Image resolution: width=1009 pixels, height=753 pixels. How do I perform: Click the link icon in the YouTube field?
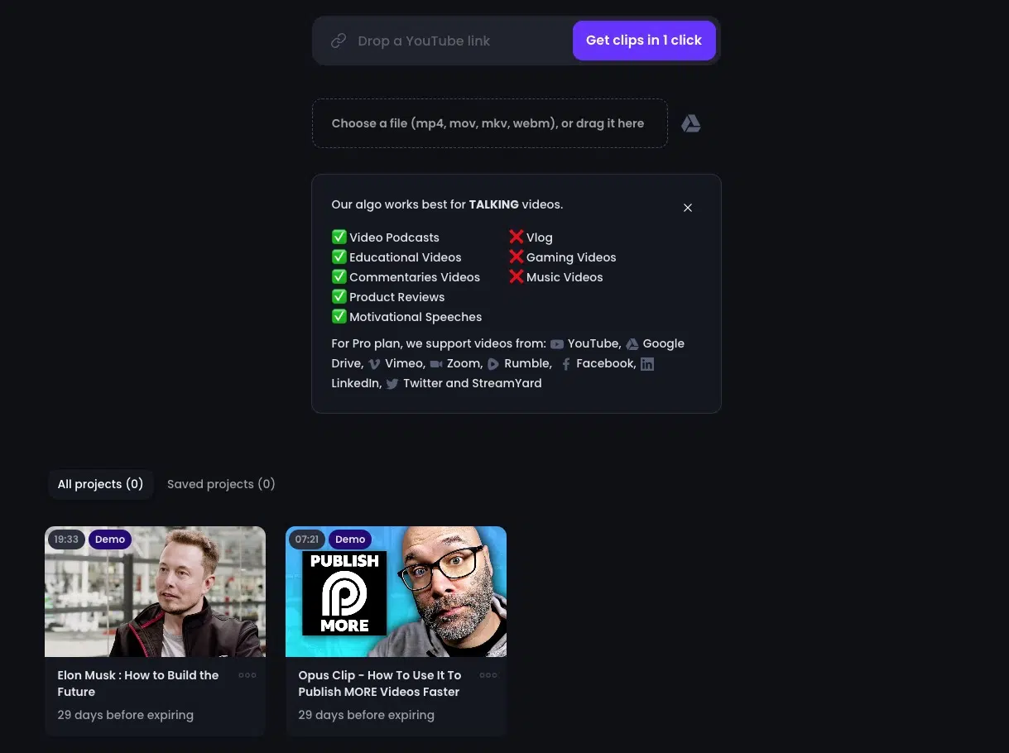tap(338, 41)
